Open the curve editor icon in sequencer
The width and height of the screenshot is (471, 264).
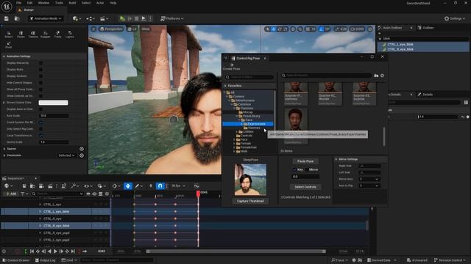(196, 186)
